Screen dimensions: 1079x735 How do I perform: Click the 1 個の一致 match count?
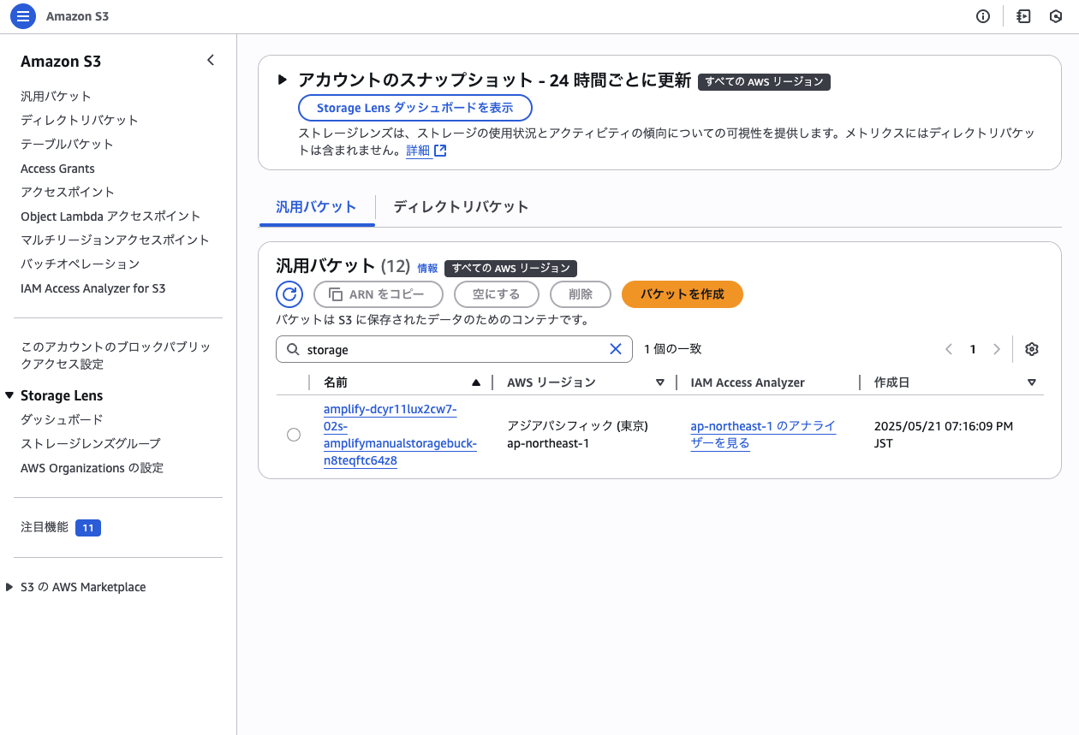[x=673, y=349]
